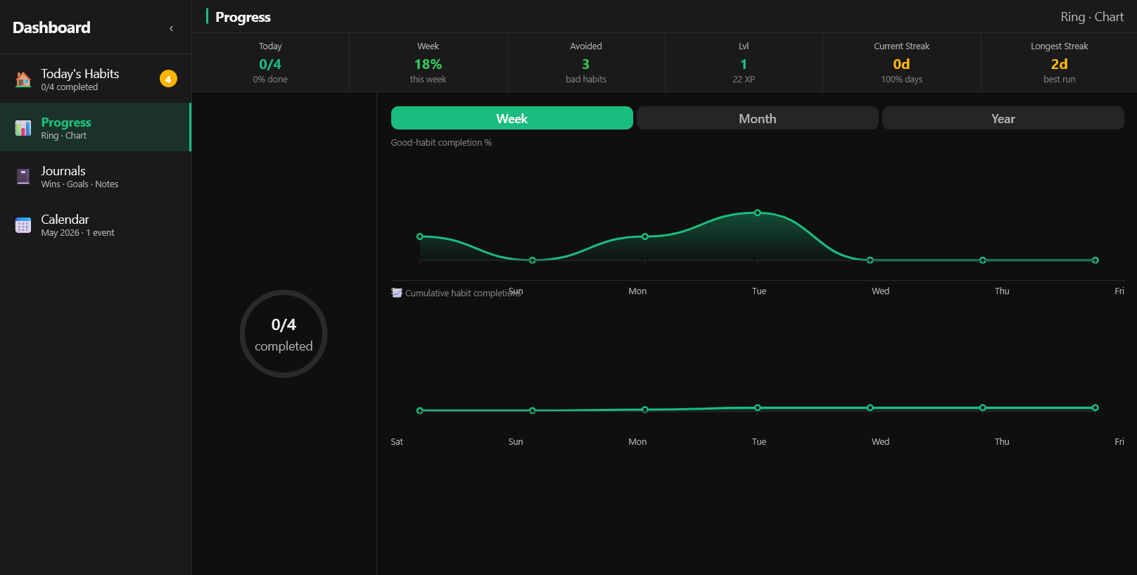
Task: Click the 'Ring · Chart' header text
Action: click(1092, 17)
